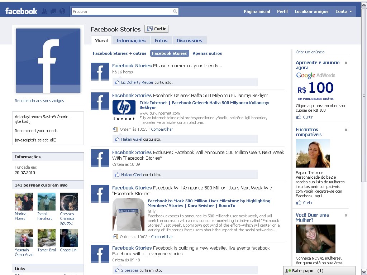Open Chrysos Crisalida profile thumbnail
The image size is (367, 275).
(x=69, y=202)
